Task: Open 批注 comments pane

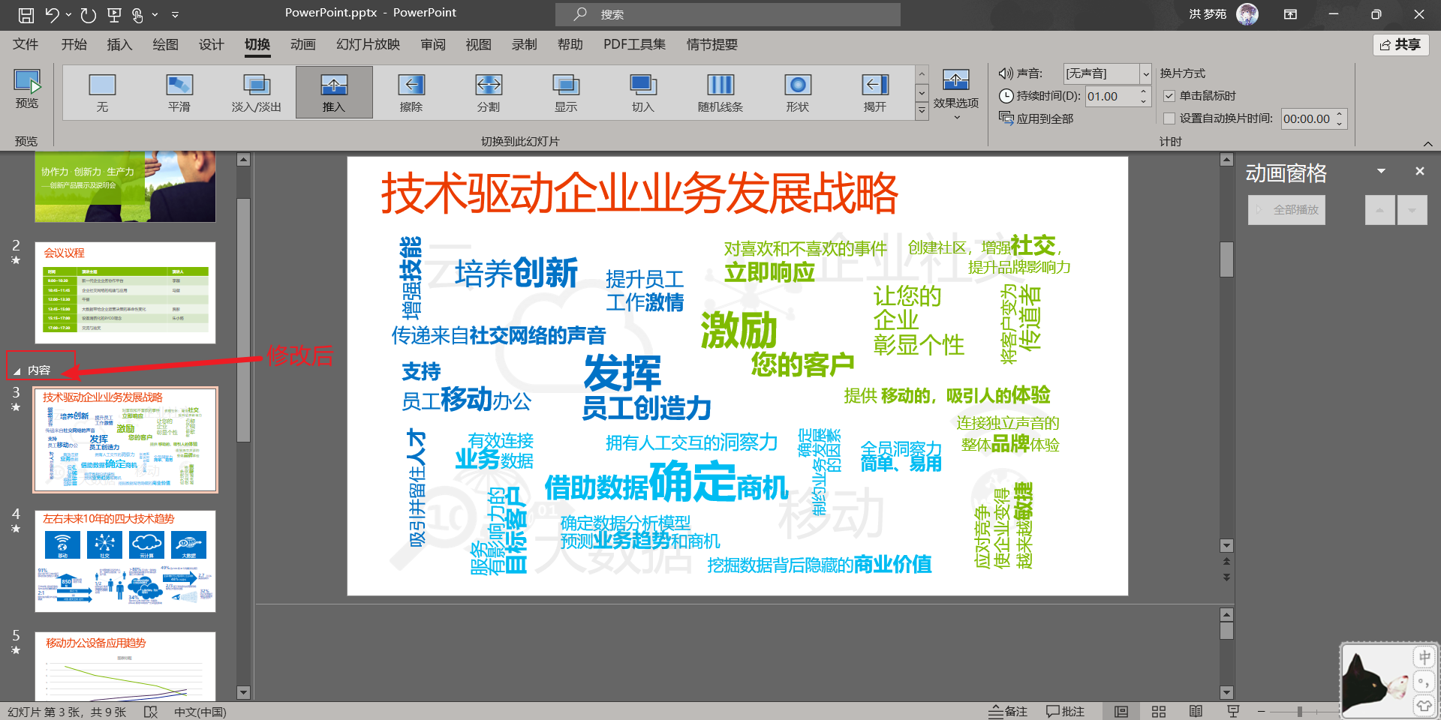Action: tap(1066, 712)
